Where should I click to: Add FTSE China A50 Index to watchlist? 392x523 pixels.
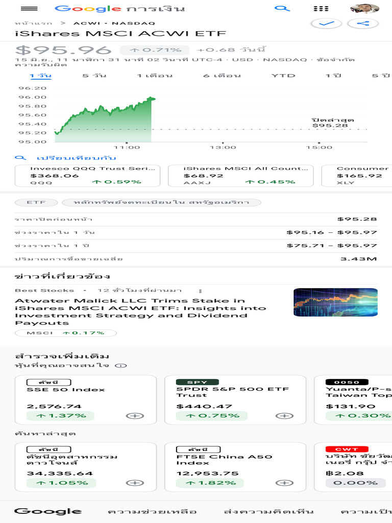click(285, 483)
